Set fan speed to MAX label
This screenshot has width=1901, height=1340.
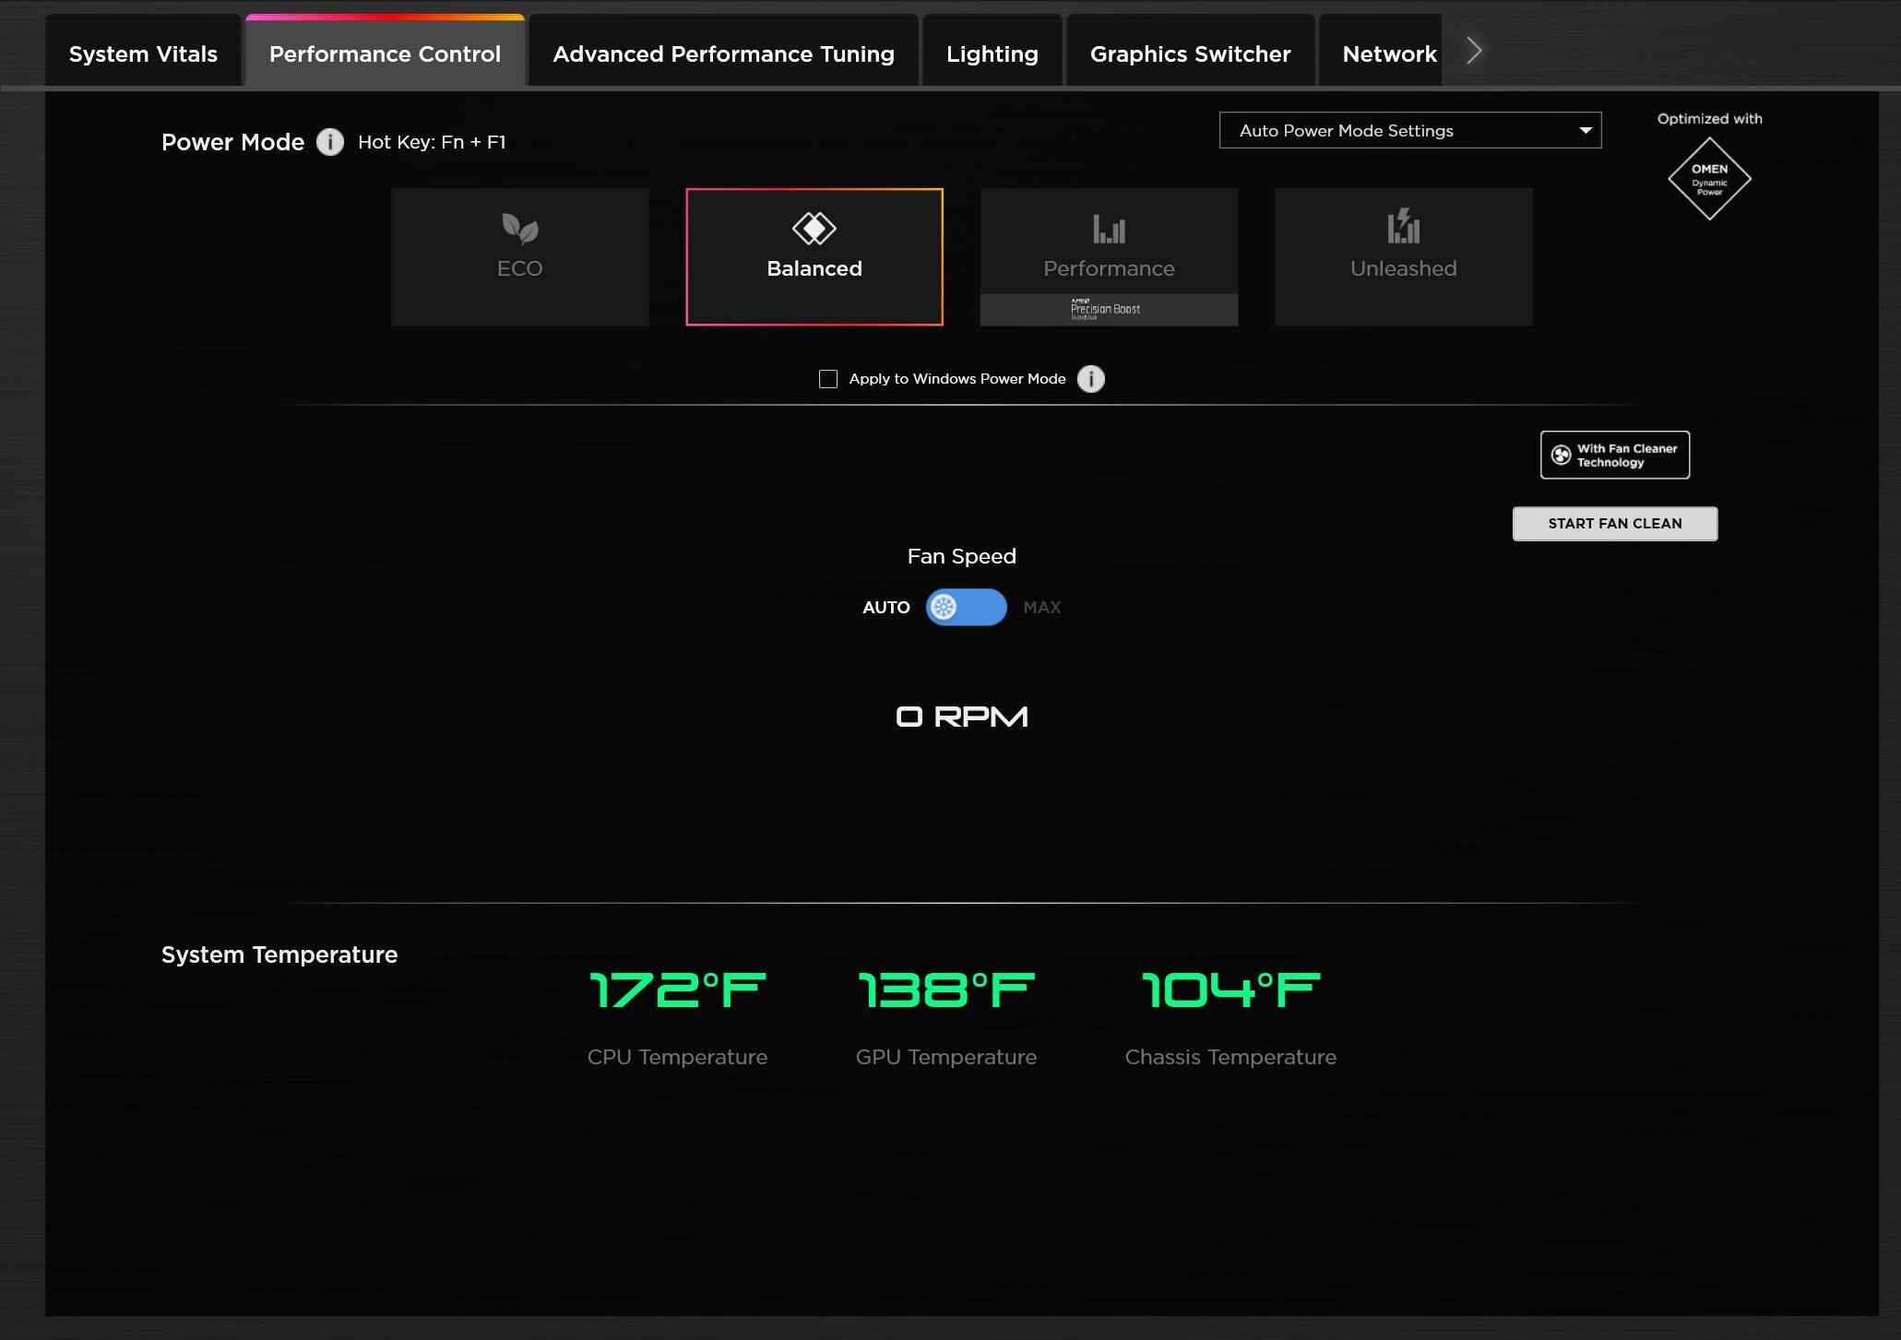[x=1041, y=608]
